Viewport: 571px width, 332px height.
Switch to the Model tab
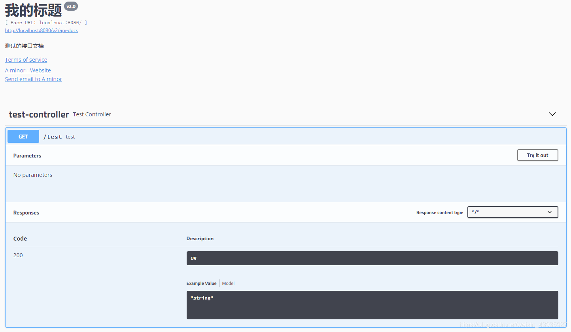[x=228, y=283]
